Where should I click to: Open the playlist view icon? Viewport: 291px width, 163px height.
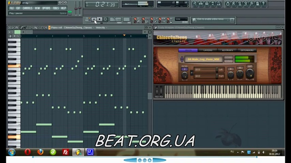pos(195,4)
